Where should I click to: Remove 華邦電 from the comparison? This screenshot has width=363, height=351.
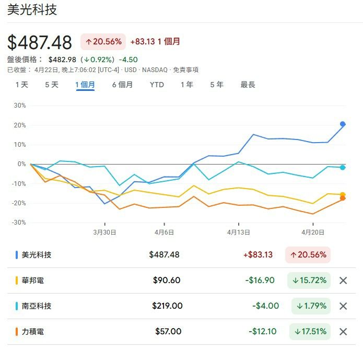pyautogui.click(x=343, y=280)
